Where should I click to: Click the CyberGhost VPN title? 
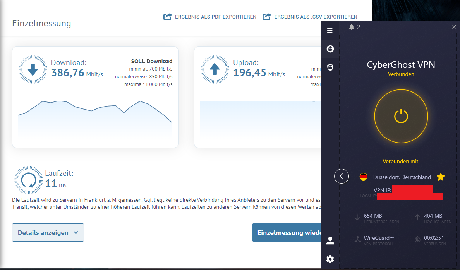pyautogui.click(x=401, y=65)
